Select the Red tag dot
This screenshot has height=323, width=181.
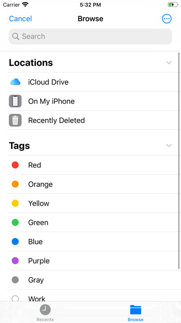pos(15,165)
